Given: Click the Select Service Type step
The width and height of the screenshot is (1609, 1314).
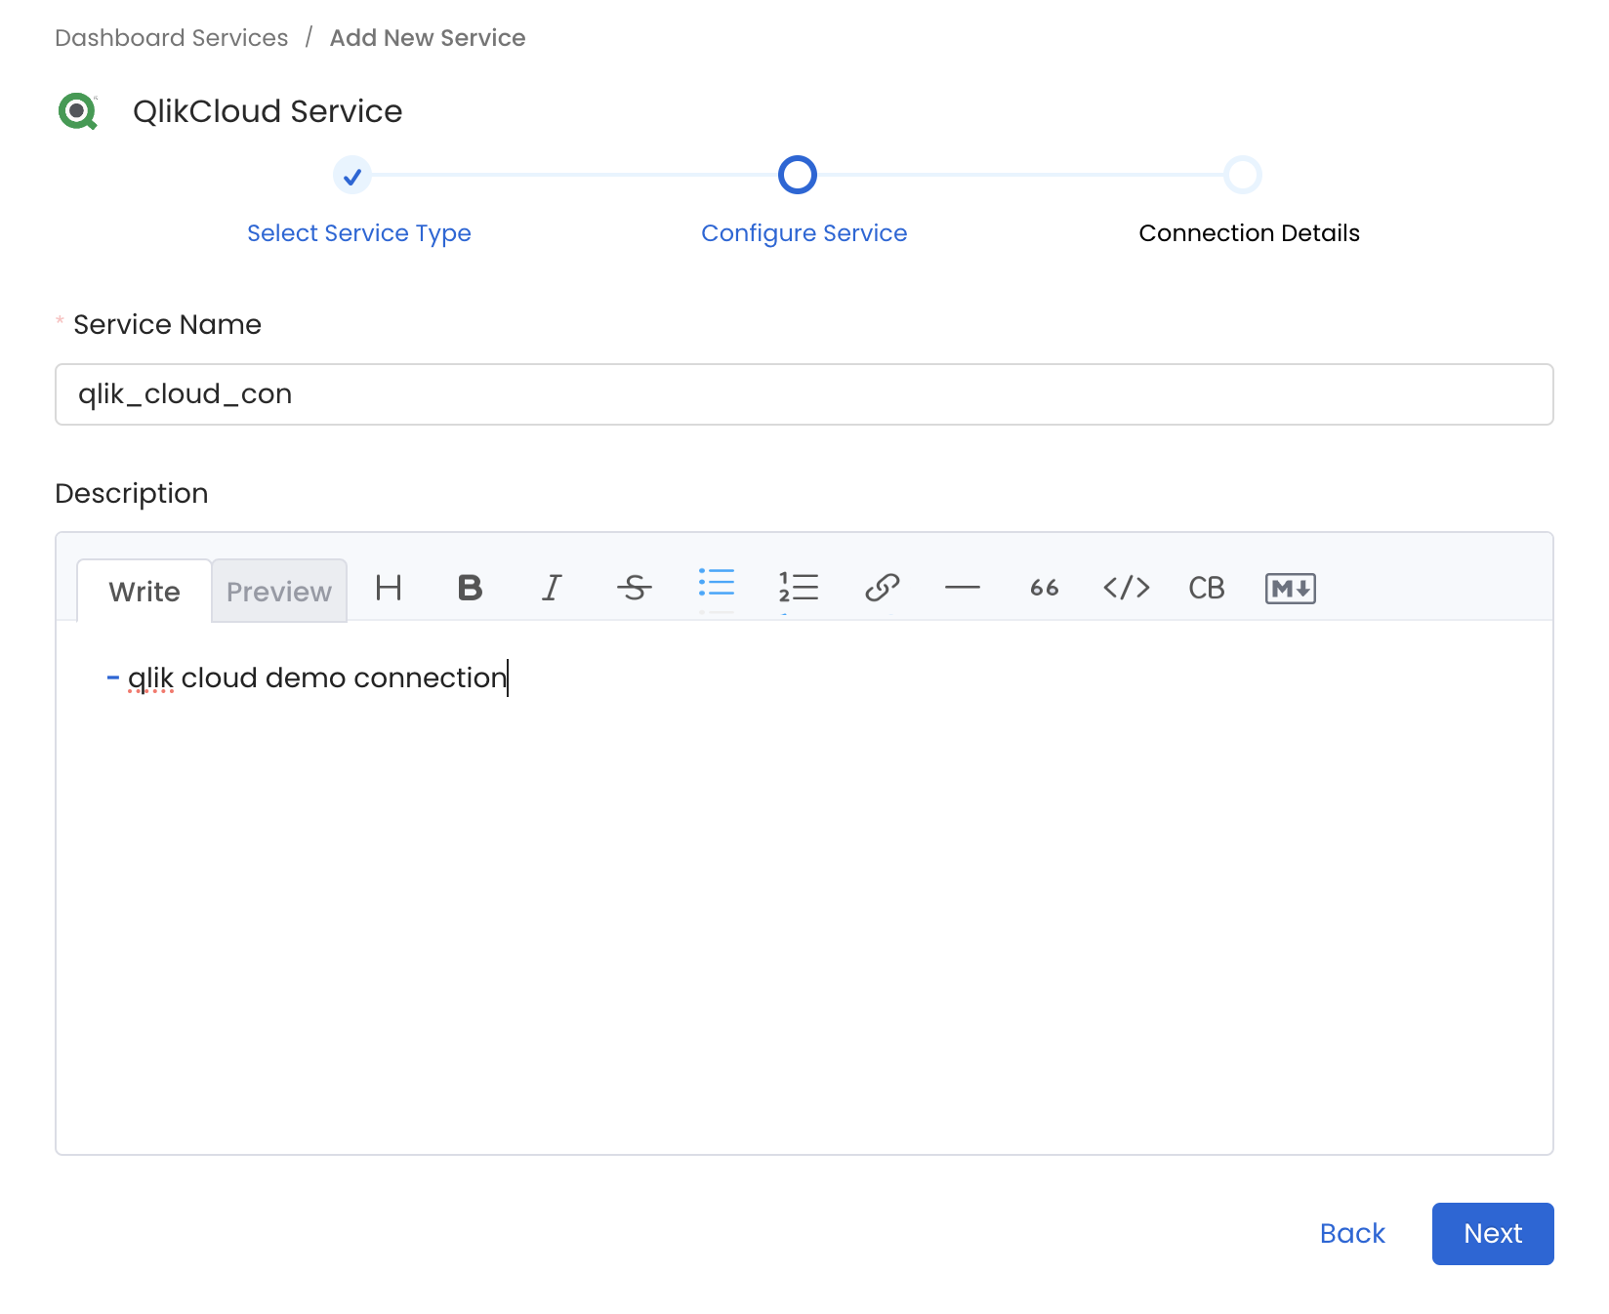Looking at the screenshot, I should [x=358, y=233].
